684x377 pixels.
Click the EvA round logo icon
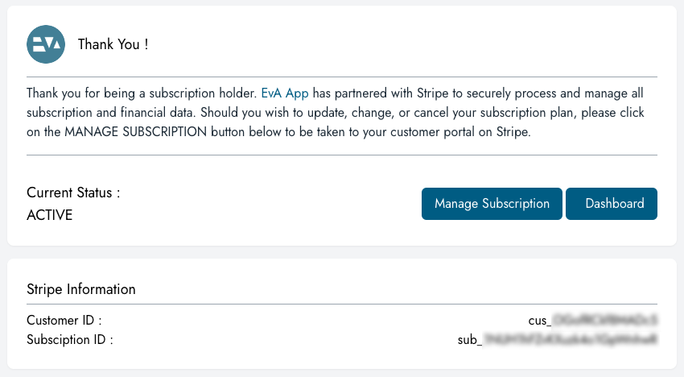46,44
